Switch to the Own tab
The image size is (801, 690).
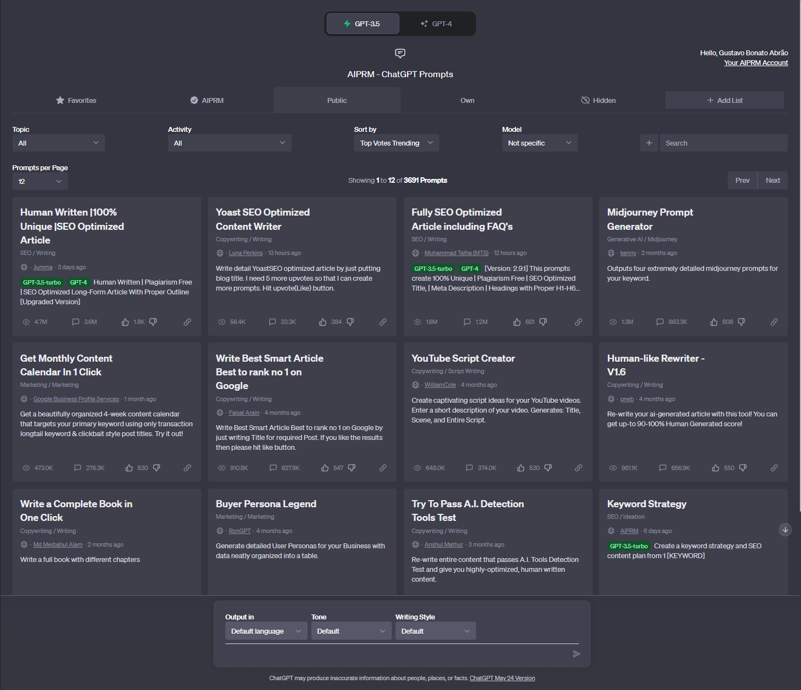pyautogui.click(x=467, y=100)
